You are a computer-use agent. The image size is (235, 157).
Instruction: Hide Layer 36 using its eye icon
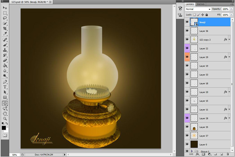[x=186, y=31]
